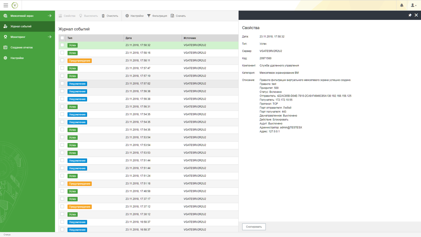Pin the properties panel
Viewport: 421px width, 237px height.
click(410, 15)
